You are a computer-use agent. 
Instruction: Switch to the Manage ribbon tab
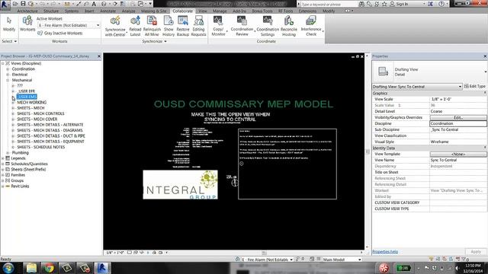(220, 11)
